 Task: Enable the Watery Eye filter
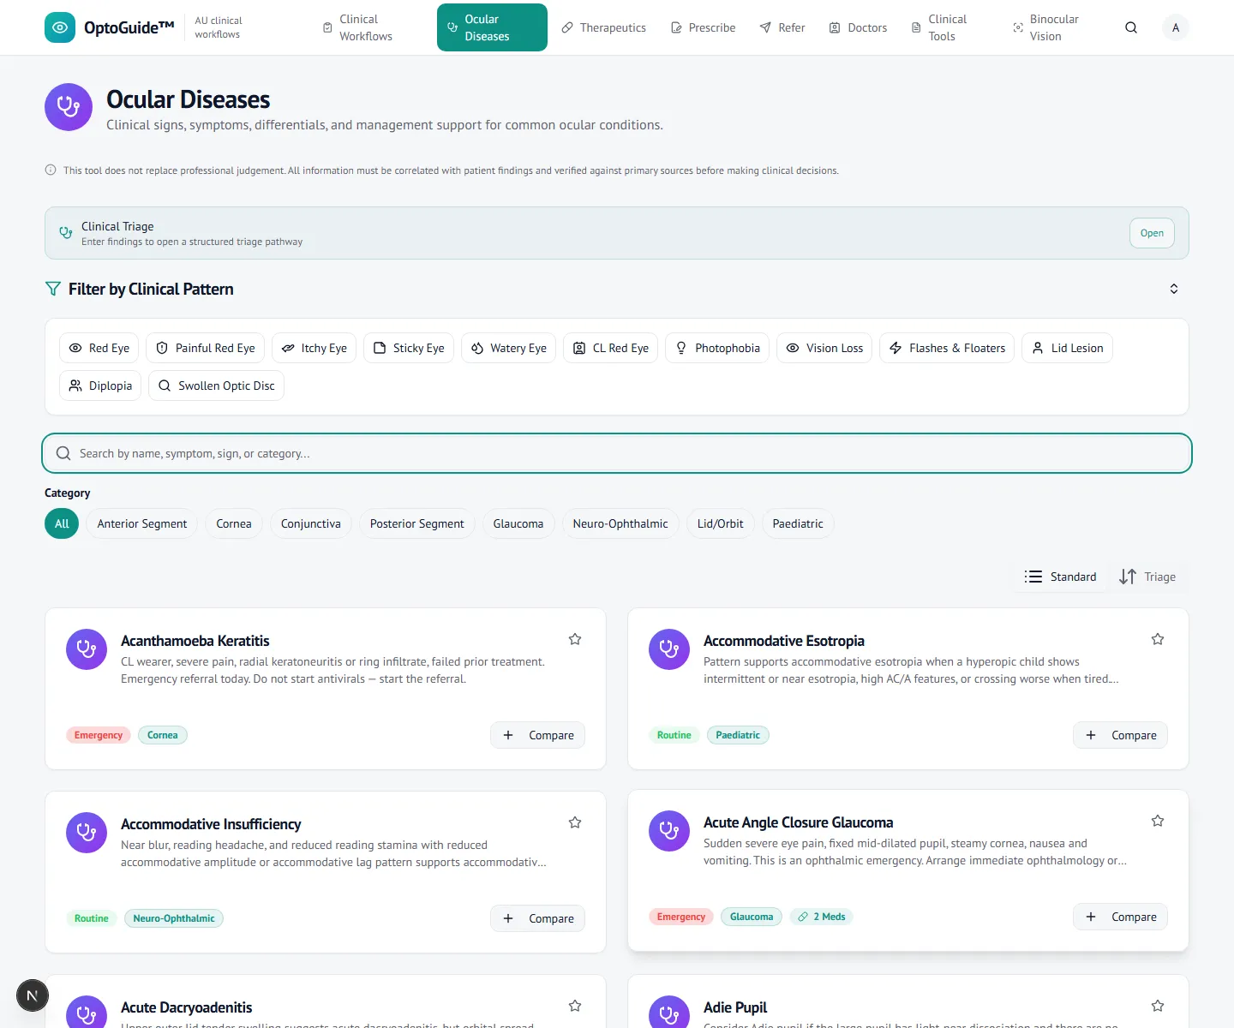(509, 348)
